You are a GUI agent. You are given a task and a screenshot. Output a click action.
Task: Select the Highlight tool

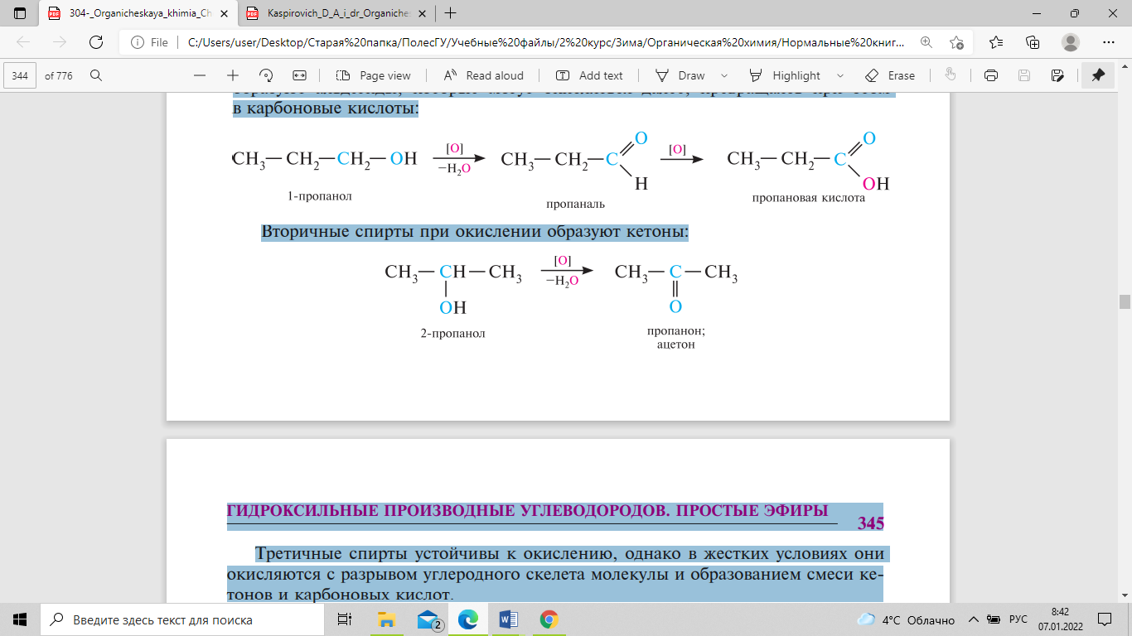[785, 75]
